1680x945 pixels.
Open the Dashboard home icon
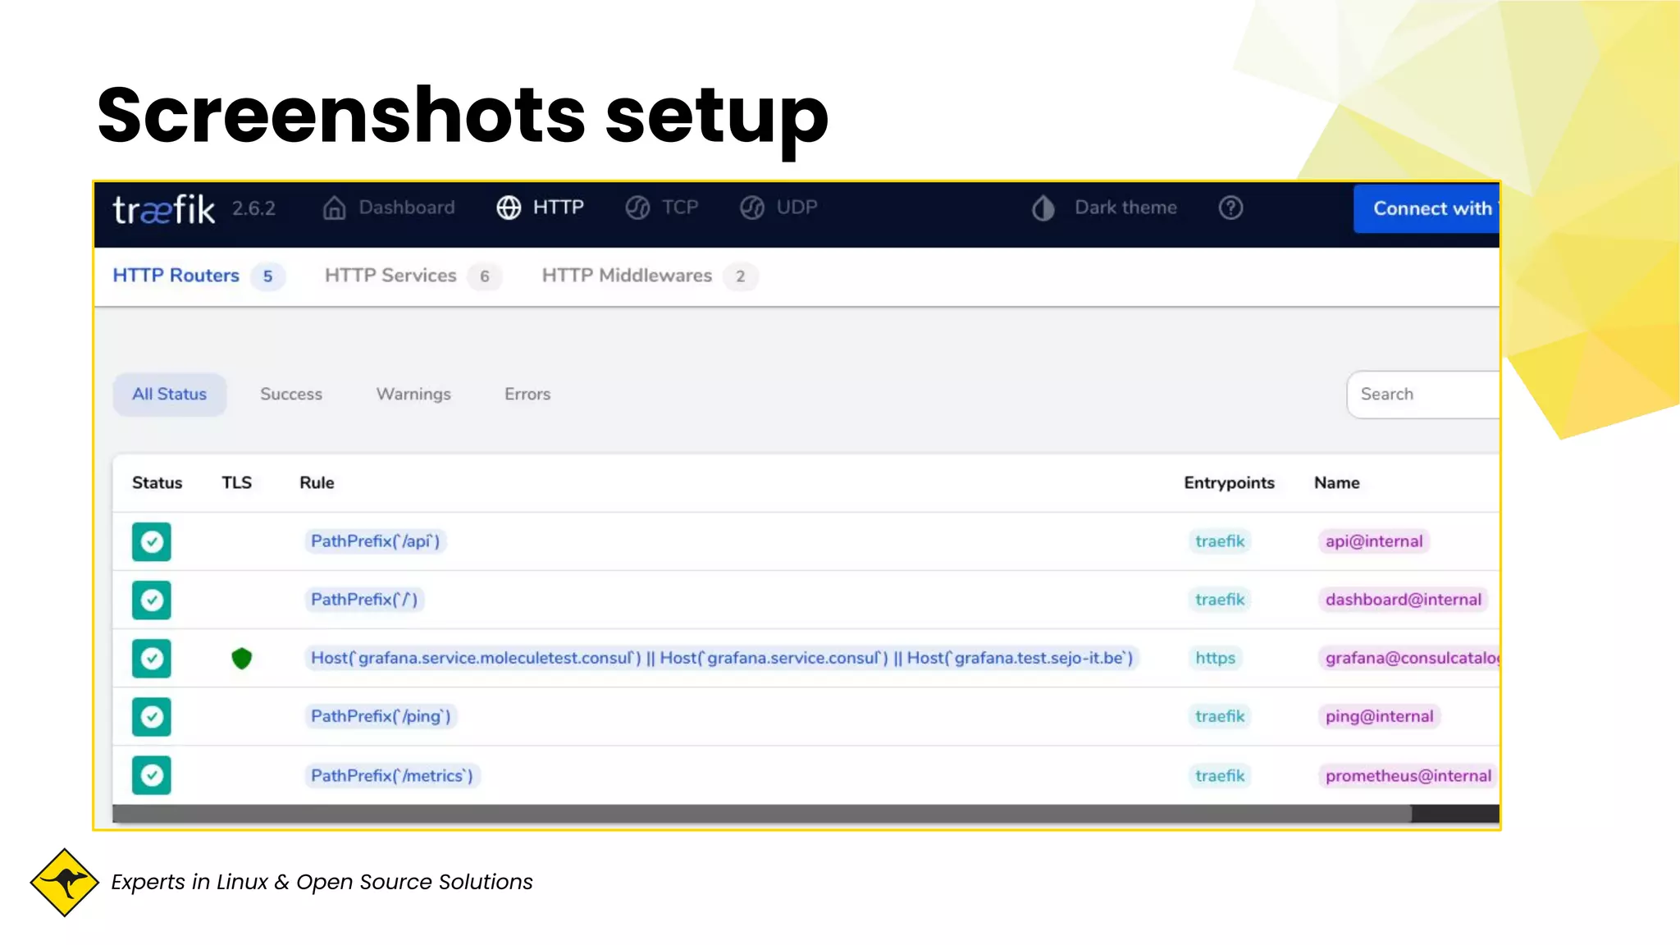(x=334, y=208)
